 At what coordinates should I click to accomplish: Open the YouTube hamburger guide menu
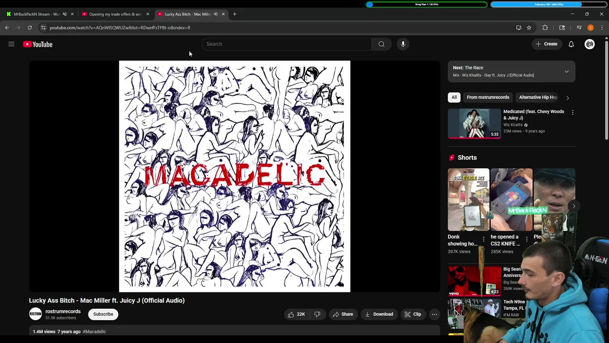[11, 44]
